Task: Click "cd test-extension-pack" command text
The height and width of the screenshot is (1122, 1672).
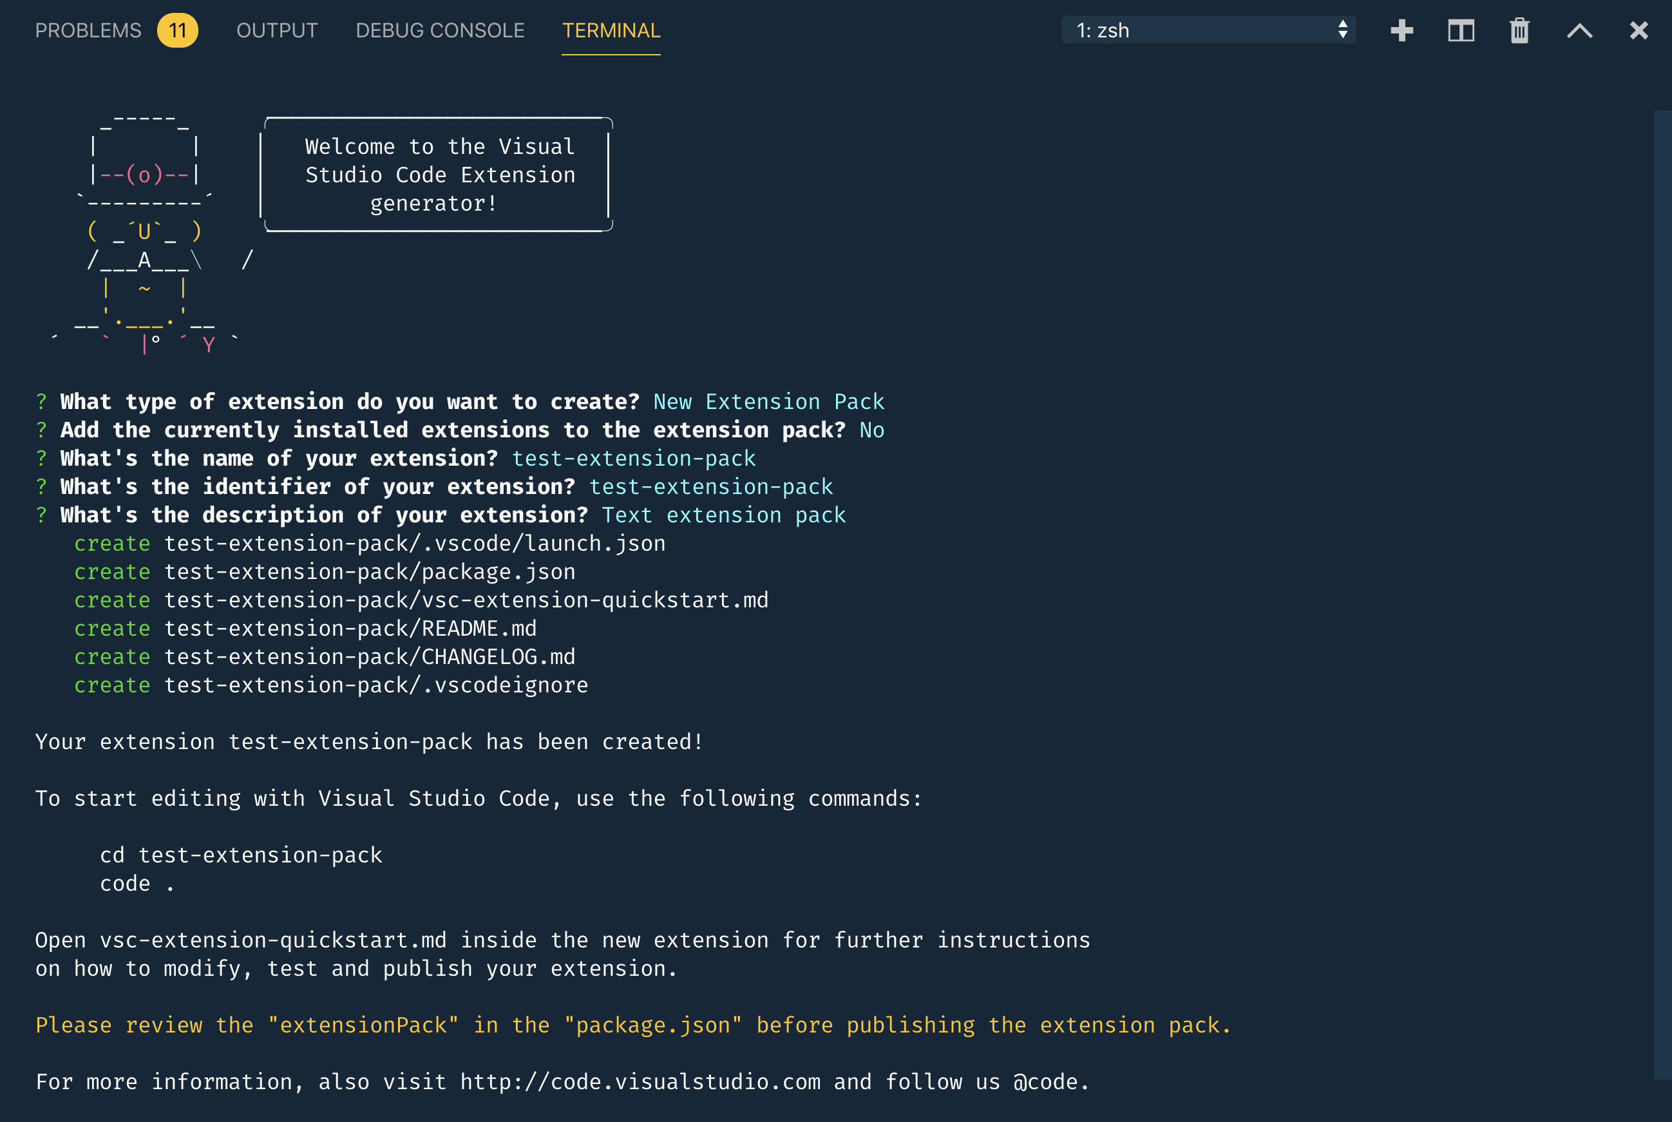Action: pyautogui.click(x=241, y=855)
